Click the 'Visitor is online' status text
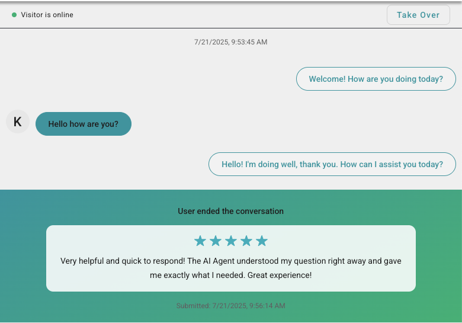 pos(47,15)
